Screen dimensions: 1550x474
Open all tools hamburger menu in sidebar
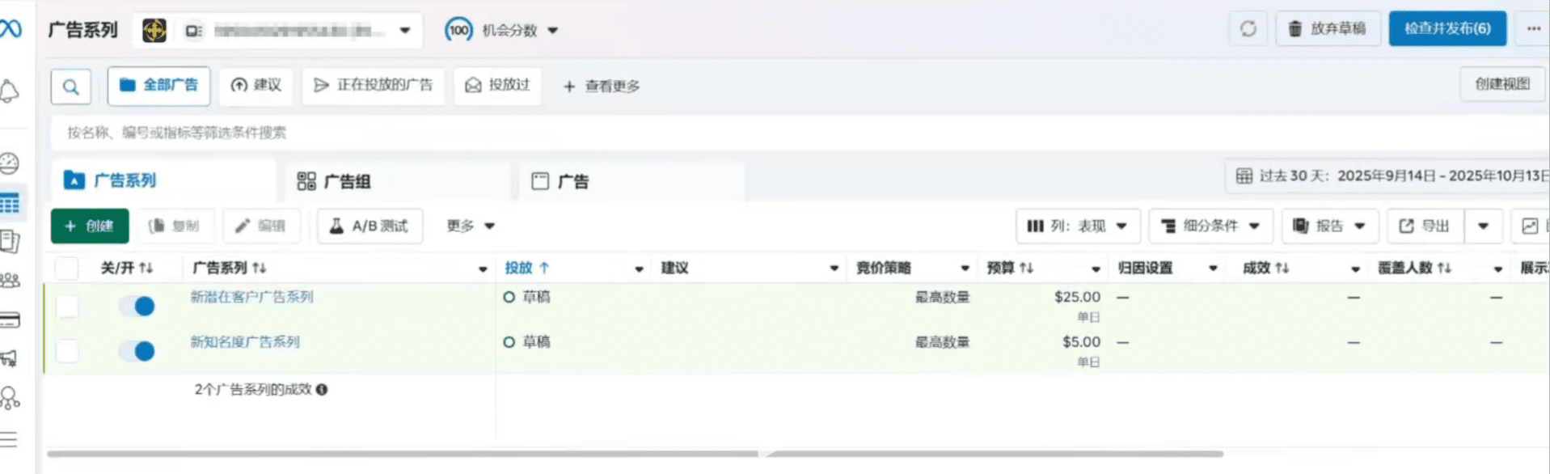pos(9,439)
